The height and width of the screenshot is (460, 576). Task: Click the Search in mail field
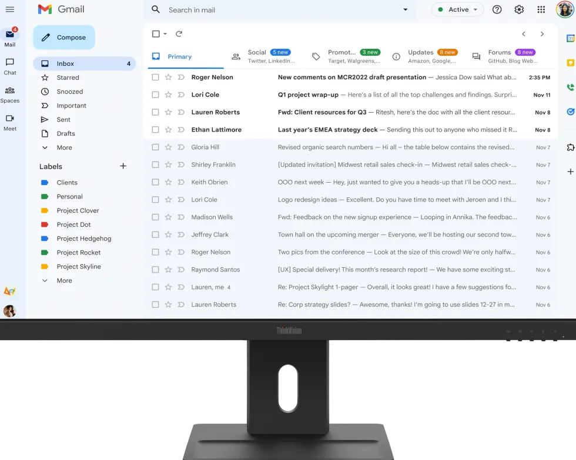pos(280,10)
